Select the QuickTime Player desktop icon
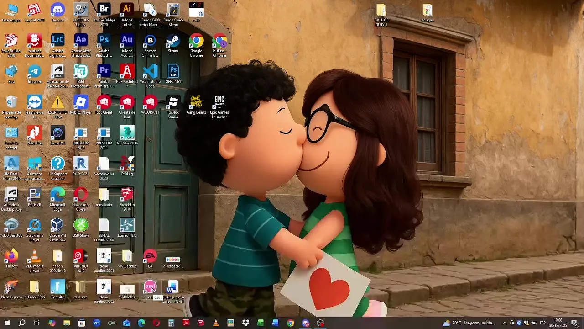584x329 pixels. [x=35, y=230]
